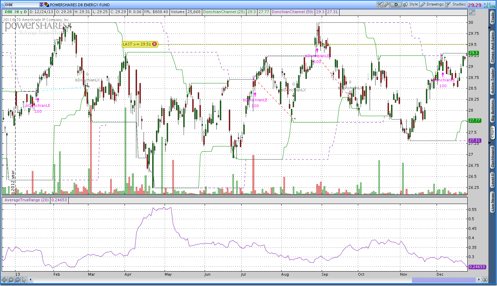Viewport: 497px width, 286px height.
Task: Click the D aggregation period button
Action: click(x=396, y=4)
